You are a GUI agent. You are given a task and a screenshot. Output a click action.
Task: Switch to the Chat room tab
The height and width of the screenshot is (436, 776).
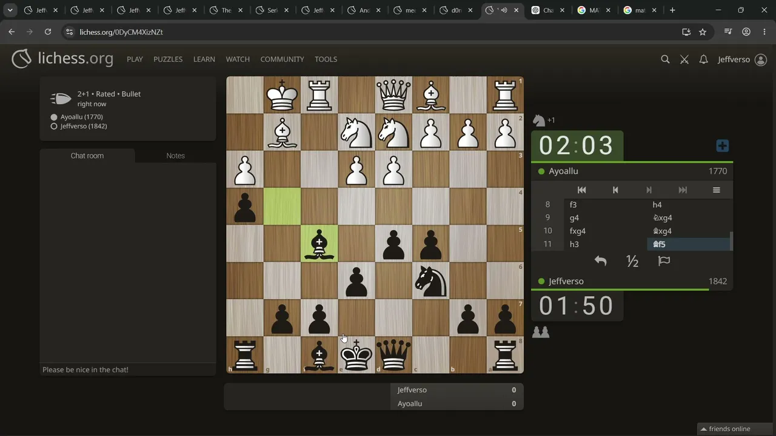87,156
